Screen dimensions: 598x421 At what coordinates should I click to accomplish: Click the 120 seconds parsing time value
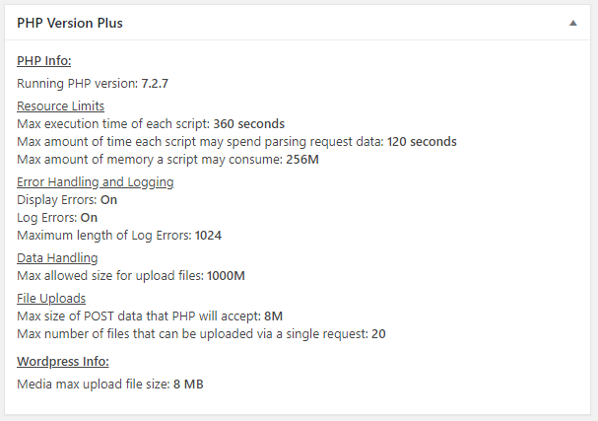(x=422, y=142)
